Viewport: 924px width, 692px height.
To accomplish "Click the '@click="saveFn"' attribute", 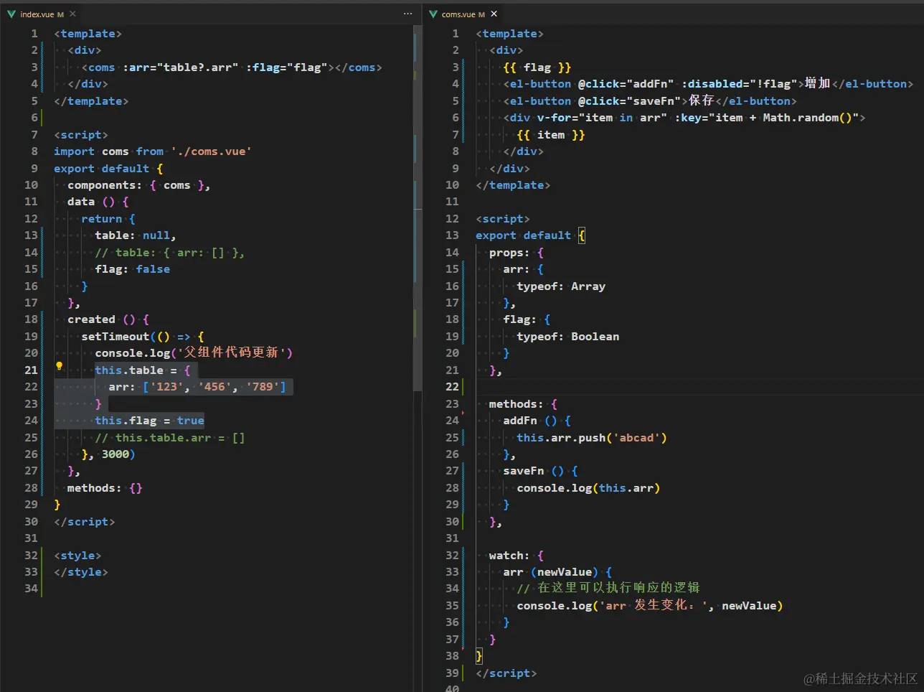I will [x=629, y=101].
